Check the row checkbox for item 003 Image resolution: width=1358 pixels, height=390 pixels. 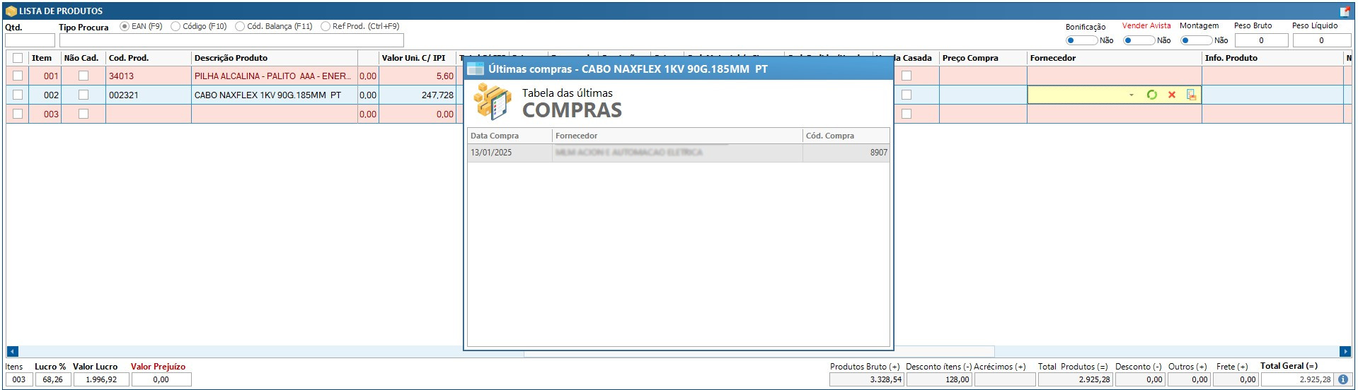pyautogui.click(x=18, y=114)
